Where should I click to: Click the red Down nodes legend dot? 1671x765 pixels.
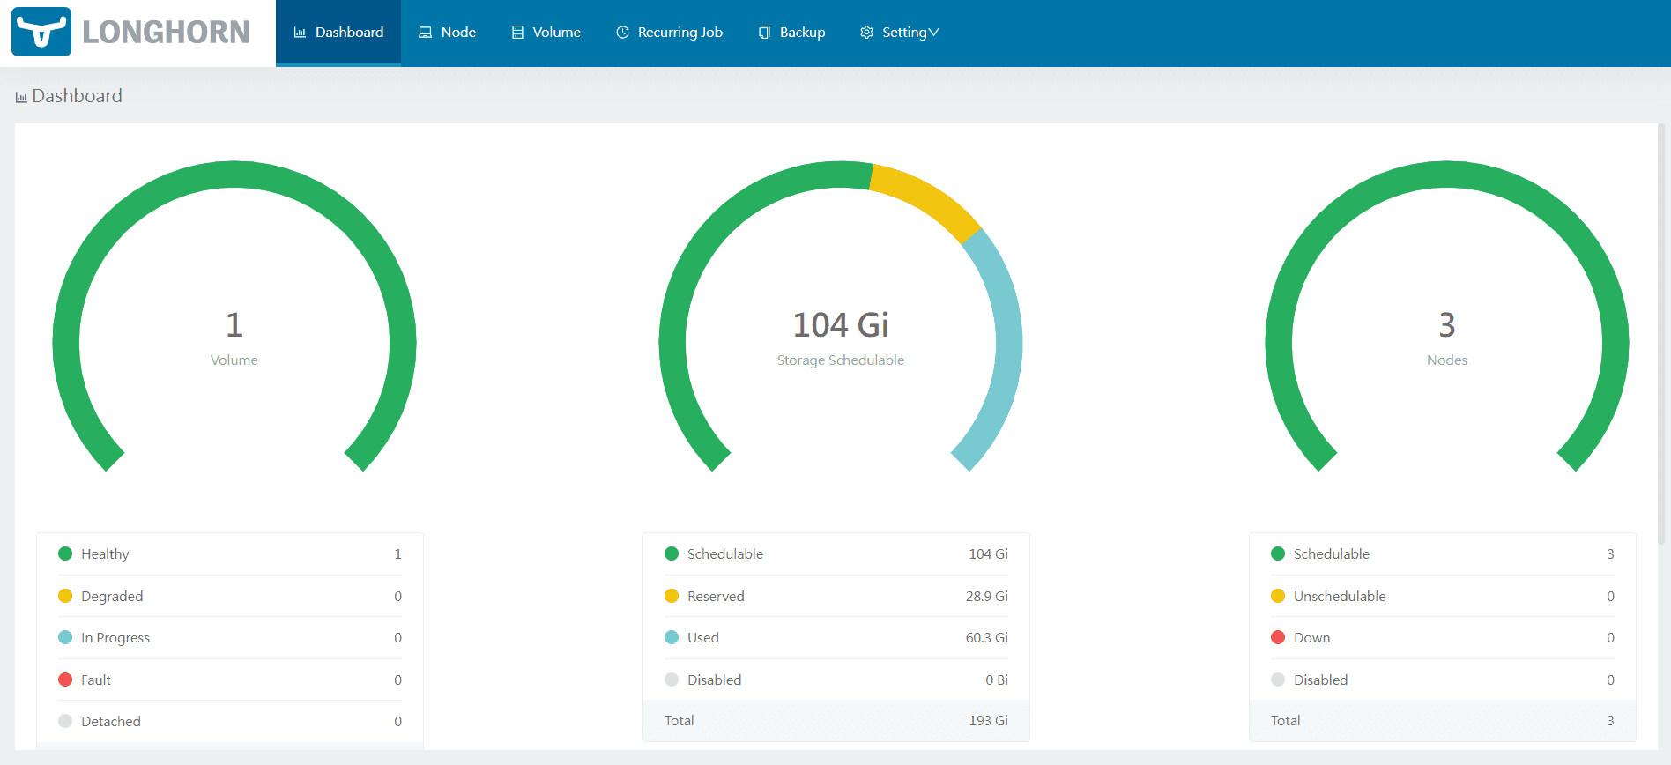(1278, 638)
